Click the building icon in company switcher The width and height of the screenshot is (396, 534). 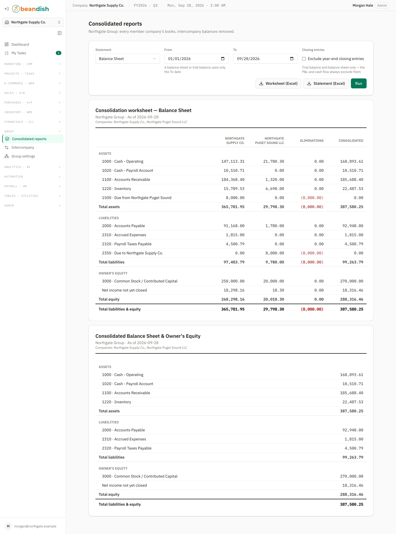point(7,22)
